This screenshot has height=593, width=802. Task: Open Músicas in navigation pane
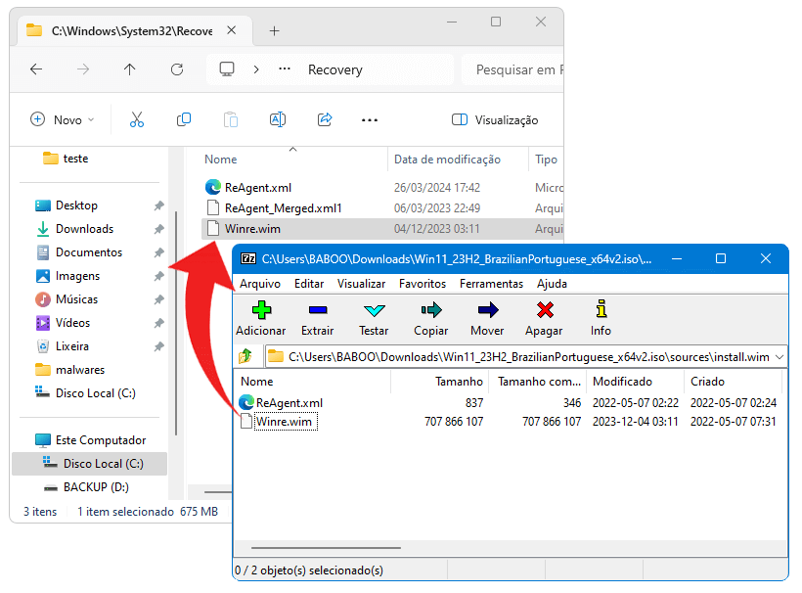tap(76, 299)
